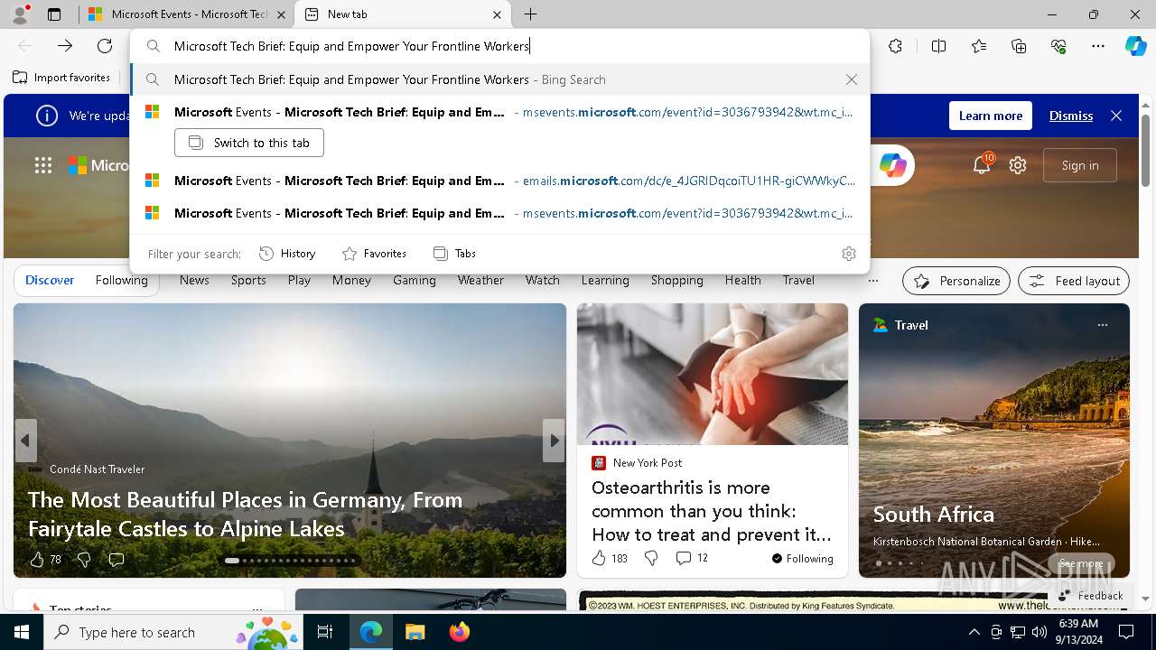Click Import favorites in the bookmarks bar
This screenshot has height=650, width=1156.
62,78
